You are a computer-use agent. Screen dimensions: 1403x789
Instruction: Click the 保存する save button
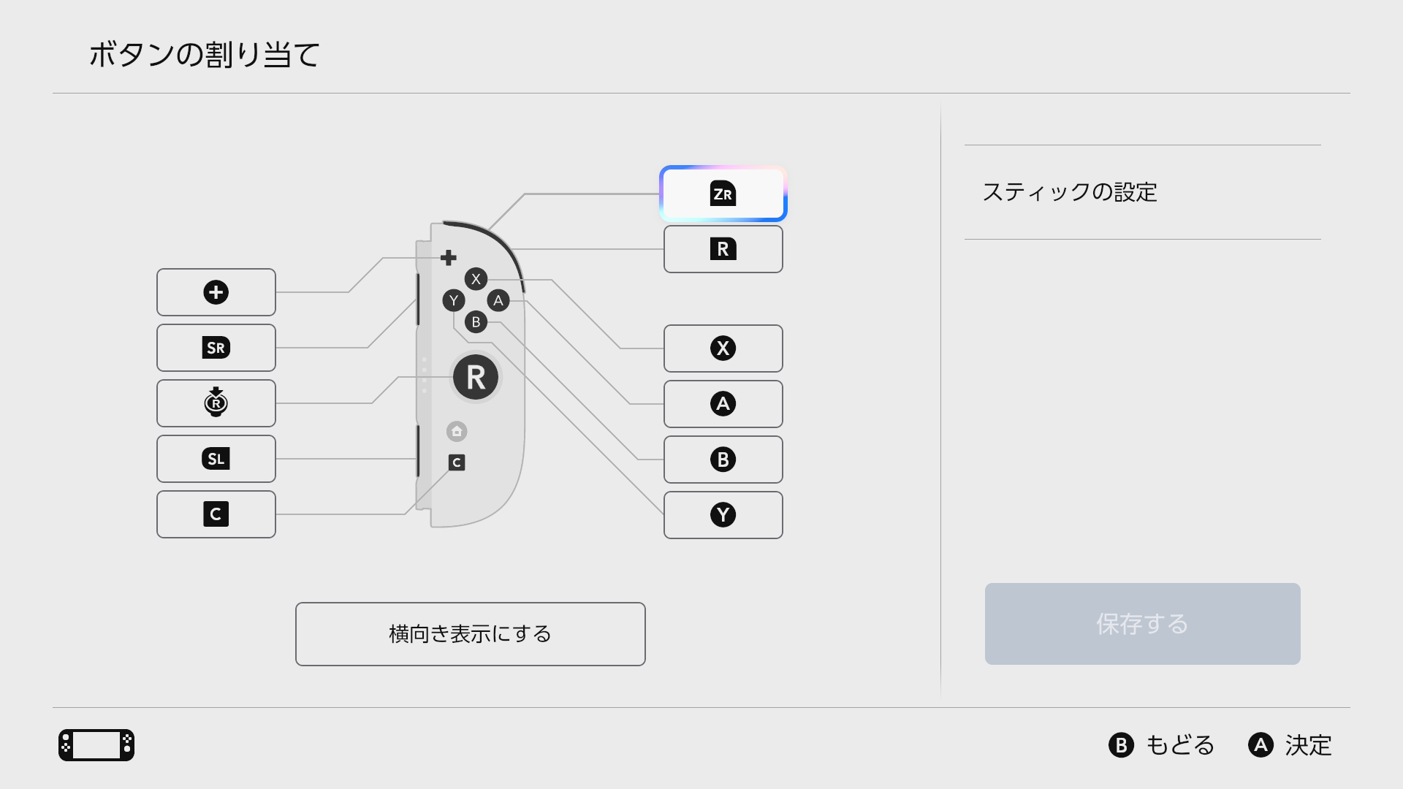tap(1143, 624)
